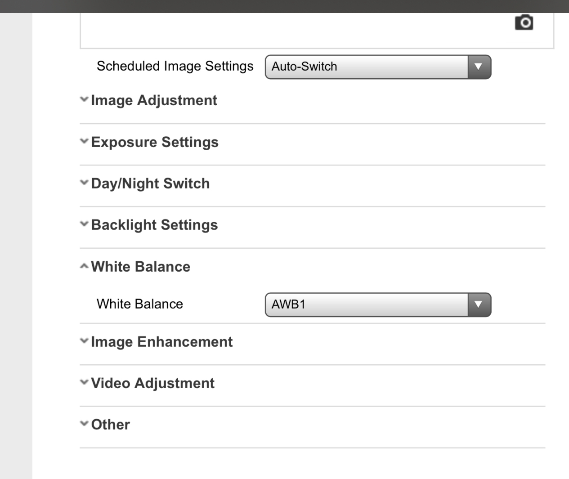Expand the Video Adjustment section

pyautogui.click(x=152, y=383)
